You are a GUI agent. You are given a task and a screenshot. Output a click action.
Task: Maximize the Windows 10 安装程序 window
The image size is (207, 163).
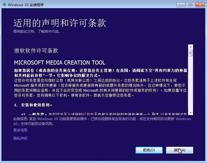pos(190,4)
